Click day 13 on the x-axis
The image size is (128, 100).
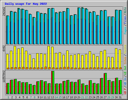52,97
